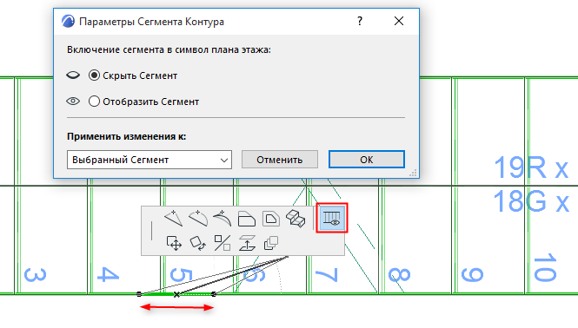578x328 pixels.
Task: Select the offset all edges icon
Action: 271,219
